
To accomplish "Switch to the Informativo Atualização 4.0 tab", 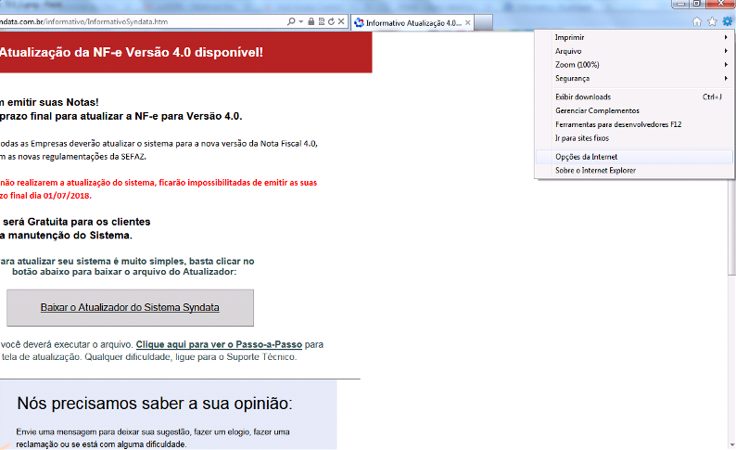I will coord(412,22).
